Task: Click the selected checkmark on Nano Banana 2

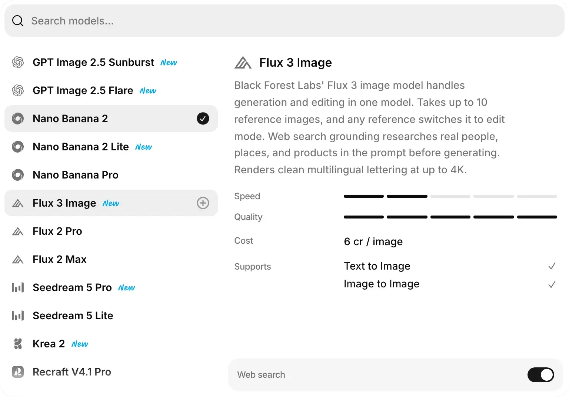Action: [203, 119]
